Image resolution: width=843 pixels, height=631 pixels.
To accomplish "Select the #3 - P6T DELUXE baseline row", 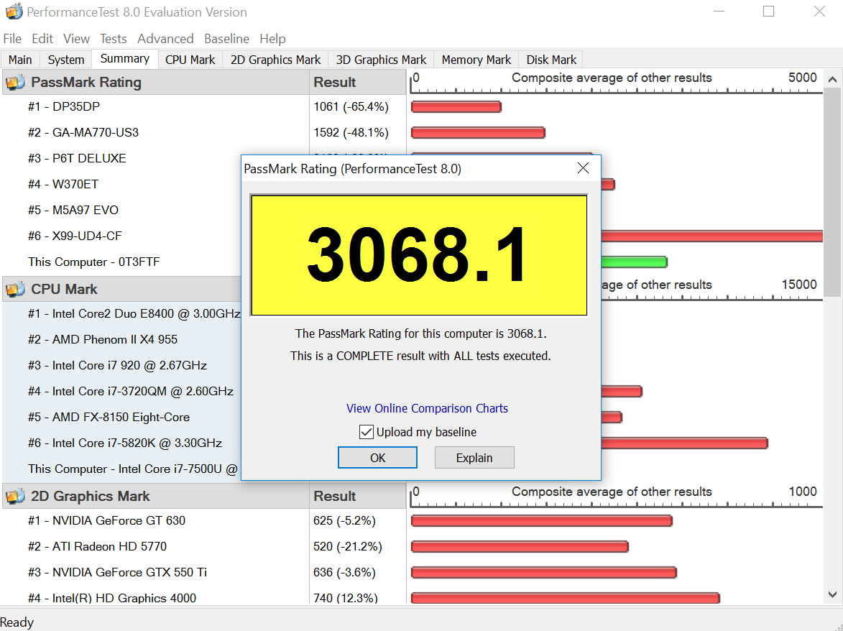I will pos(77,158).
